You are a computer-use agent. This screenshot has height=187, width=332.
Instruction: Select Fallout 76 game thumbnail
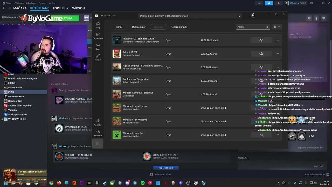pos(117,54)
